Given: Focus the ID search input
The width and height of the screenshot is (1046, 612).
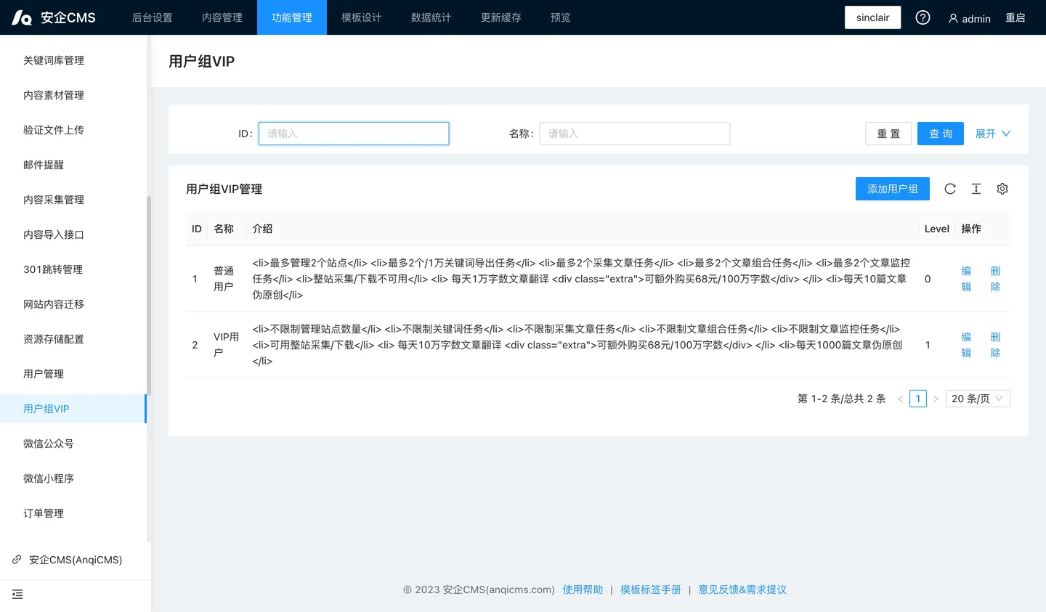Looking at the screenshot, I should pyautogui.click(x=354, y=134).
